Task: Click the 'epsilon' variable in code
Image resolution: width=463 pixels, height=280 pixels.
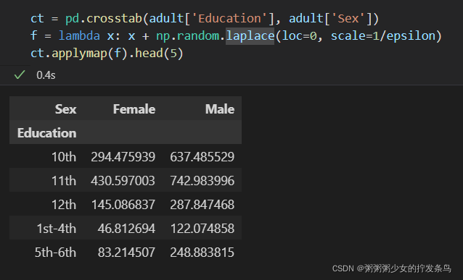Action: click(411, 36)
